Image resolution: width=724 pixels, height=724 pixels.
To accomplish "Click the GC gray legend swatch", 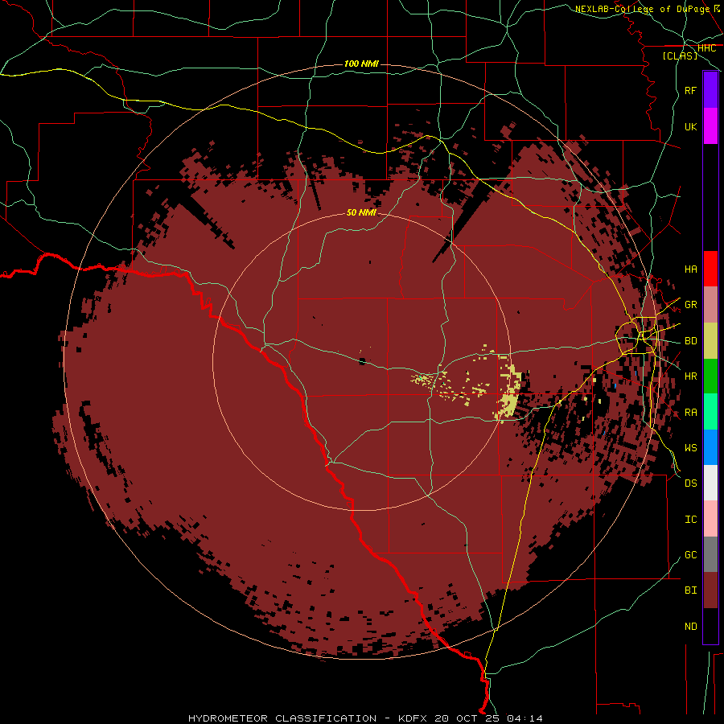I will [710, 554].
